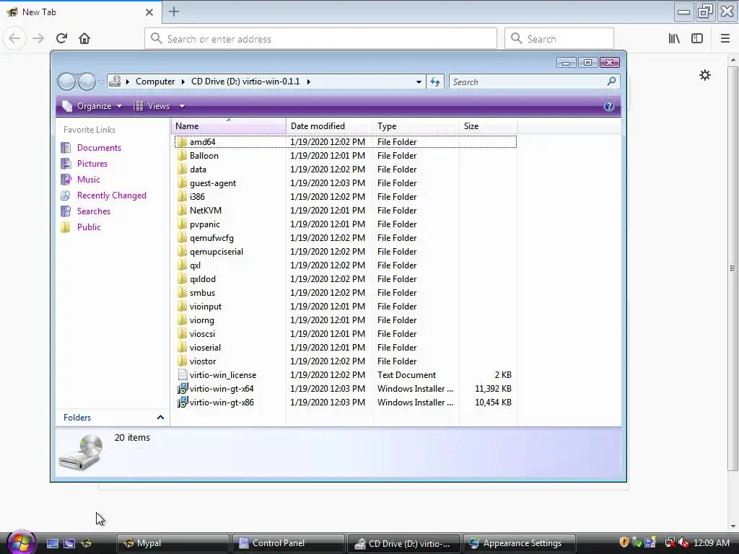Open Public favorite link
Image resolution: width=739 pixels, height=554 pixels.
tap(89, 227)
